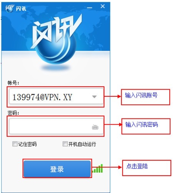
Task: Click the small 闪讯 logo in title bar
Action: (x=10, y=8)
